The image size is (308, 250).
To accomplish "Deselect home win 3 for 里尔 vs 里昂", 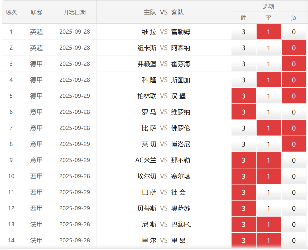I will click(x=243, y=241).
